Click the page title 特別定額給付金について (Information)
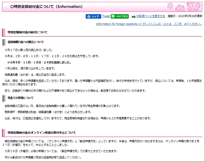Image resolution: width=205 pixels, height=162 pixels. (46, 7)
